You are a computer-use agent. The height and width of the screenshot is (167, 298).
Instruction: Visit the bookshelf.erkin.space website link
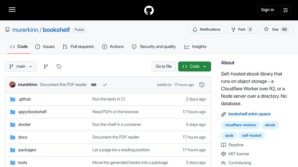(x=249, y=114)
